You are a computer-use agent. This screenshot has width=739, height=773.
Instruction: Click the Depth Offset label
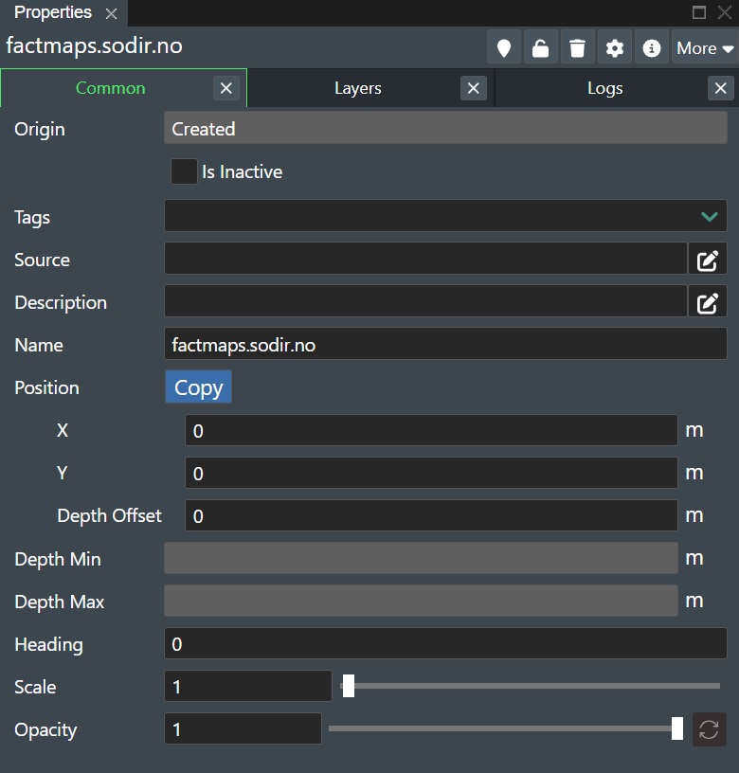110,515
